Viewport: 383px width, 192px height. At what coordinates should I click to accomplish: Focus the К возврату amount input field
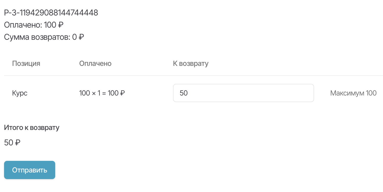click(243, 93)
